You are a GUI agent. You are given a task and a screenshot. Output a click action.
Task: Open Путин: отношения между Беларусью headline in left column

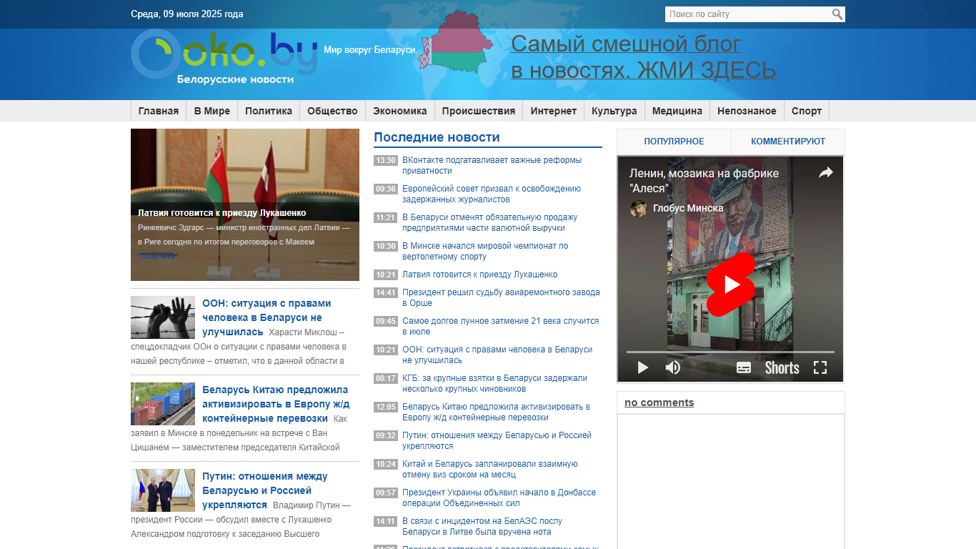point(265,490)
